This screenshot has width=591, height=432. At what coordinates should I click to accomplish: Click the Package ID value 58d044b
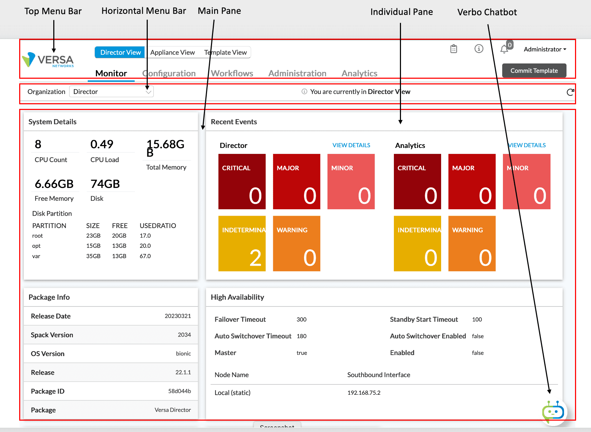click(179, 391)
